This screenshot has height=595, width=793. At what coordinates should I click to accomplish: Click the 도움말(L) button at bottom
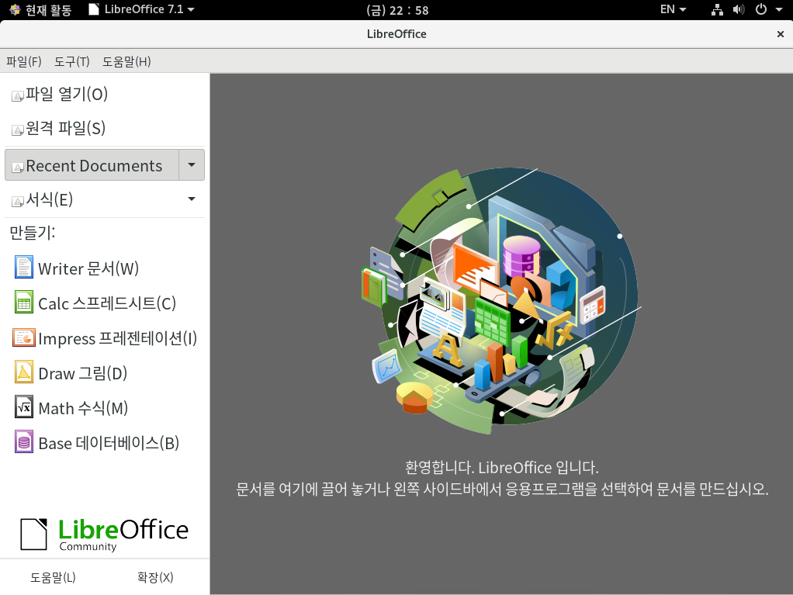coord(53,577)
